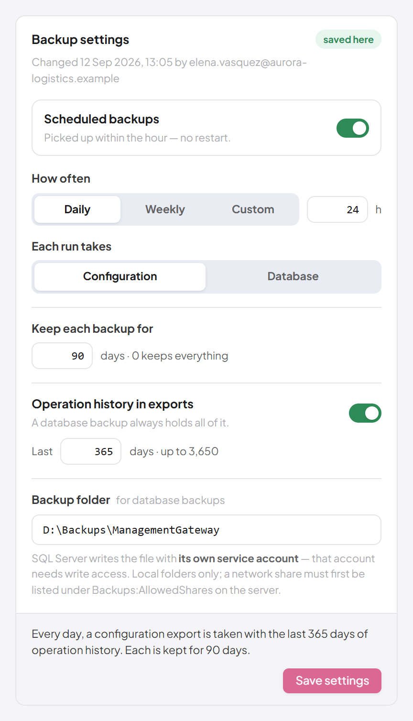413x721 pixels.
Task: Choose Configuration as the run type
Action: click(120, 276)
